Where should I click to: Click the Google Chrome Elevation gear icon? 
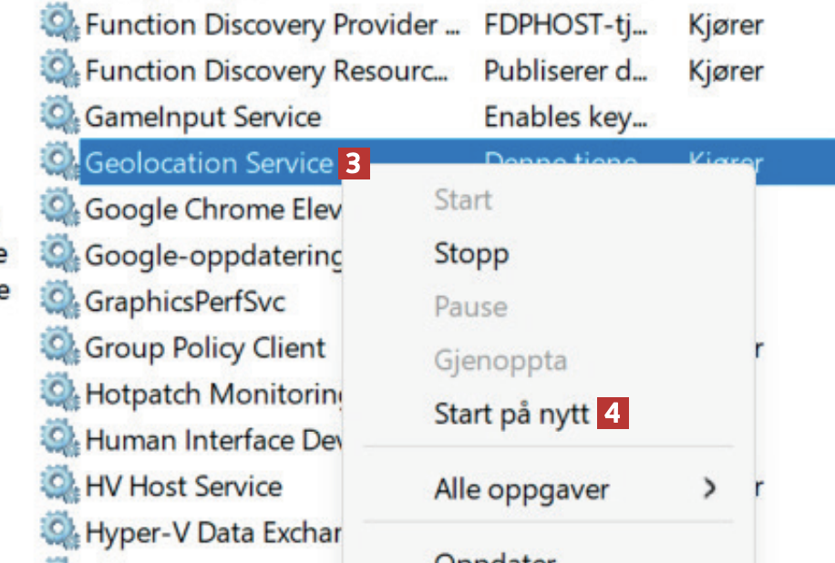pos(60,209)
